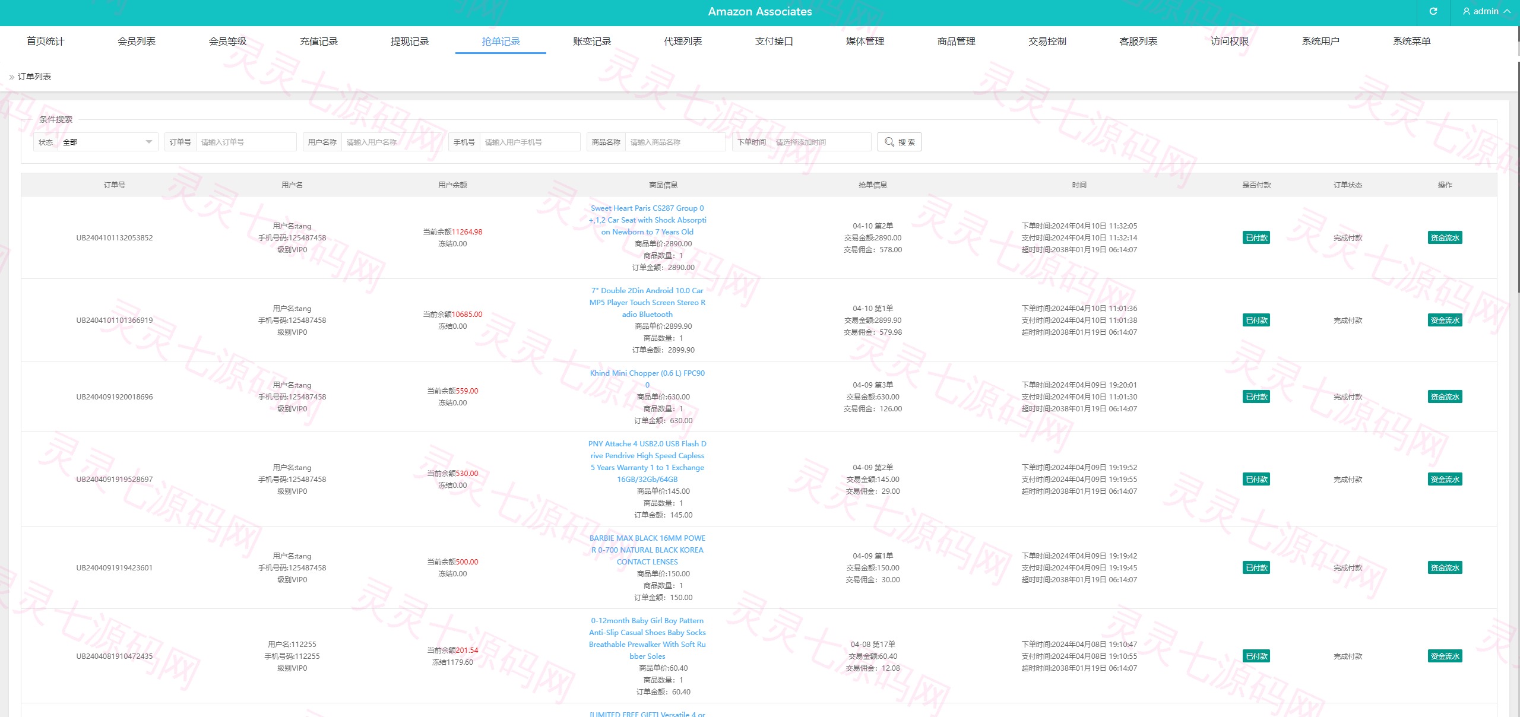Open the 0-12month Baby Shoes product link
Screen dimensions: 1520x717
(x=647, y=638)
